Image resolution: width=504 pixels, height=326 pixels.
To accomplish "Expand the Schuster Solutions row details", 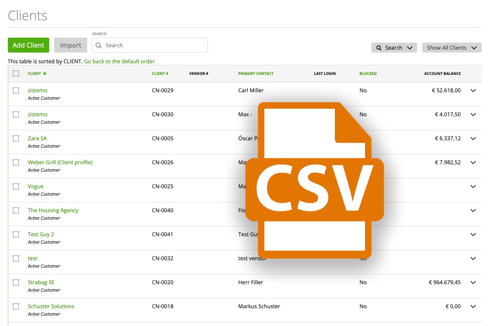I will coord(473,306).
